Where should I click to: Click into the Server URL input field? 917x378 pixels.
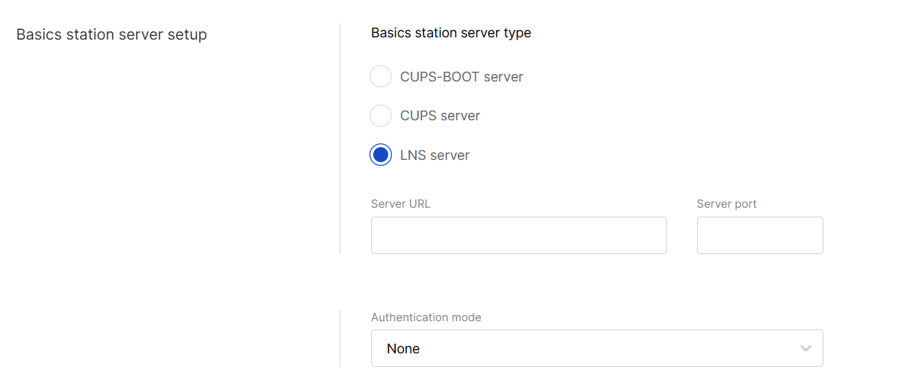click(x=518, y=235)
